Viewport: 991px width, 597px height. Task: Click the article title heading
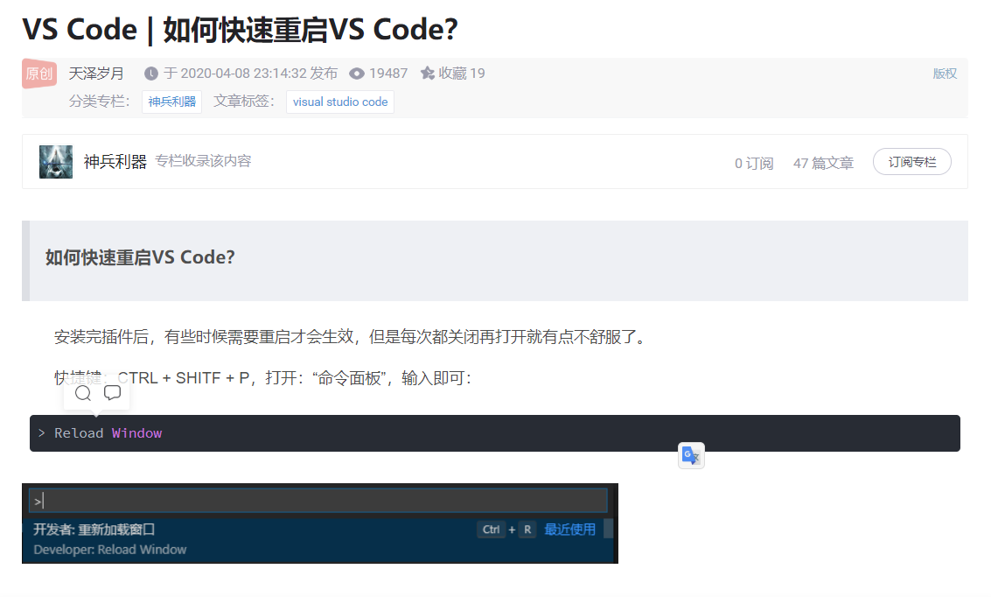click(x=241, y=30)
